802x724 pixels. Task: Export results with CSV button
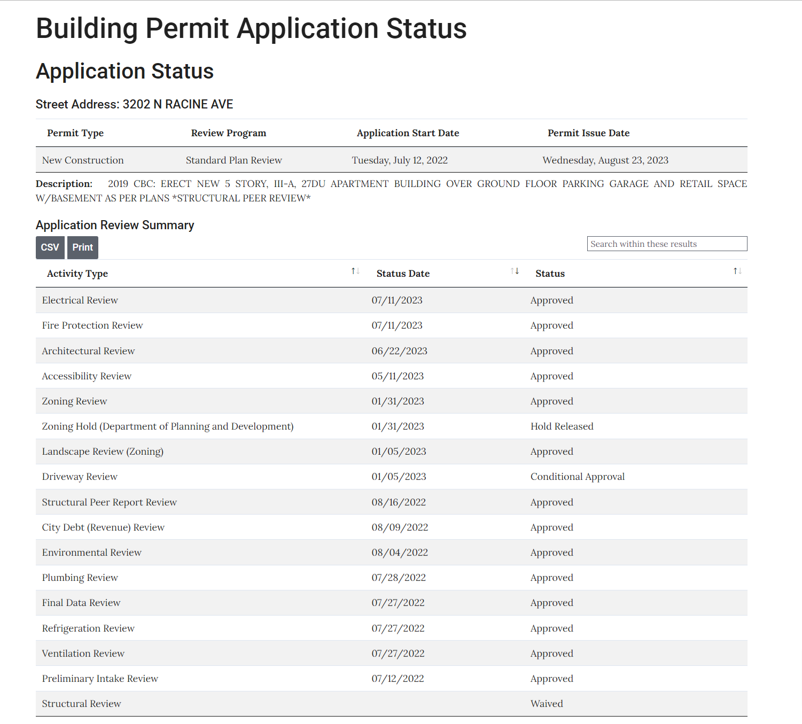pyautogui.click(x=50, y=247)
